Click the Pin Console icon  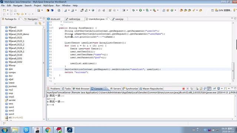(x=214, y=89)
